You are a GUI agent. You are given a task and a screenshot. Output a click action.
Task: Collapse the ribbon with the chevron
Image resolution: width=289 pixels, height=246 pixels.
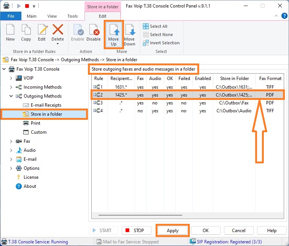pyautogui.click(x=276, y=16)
